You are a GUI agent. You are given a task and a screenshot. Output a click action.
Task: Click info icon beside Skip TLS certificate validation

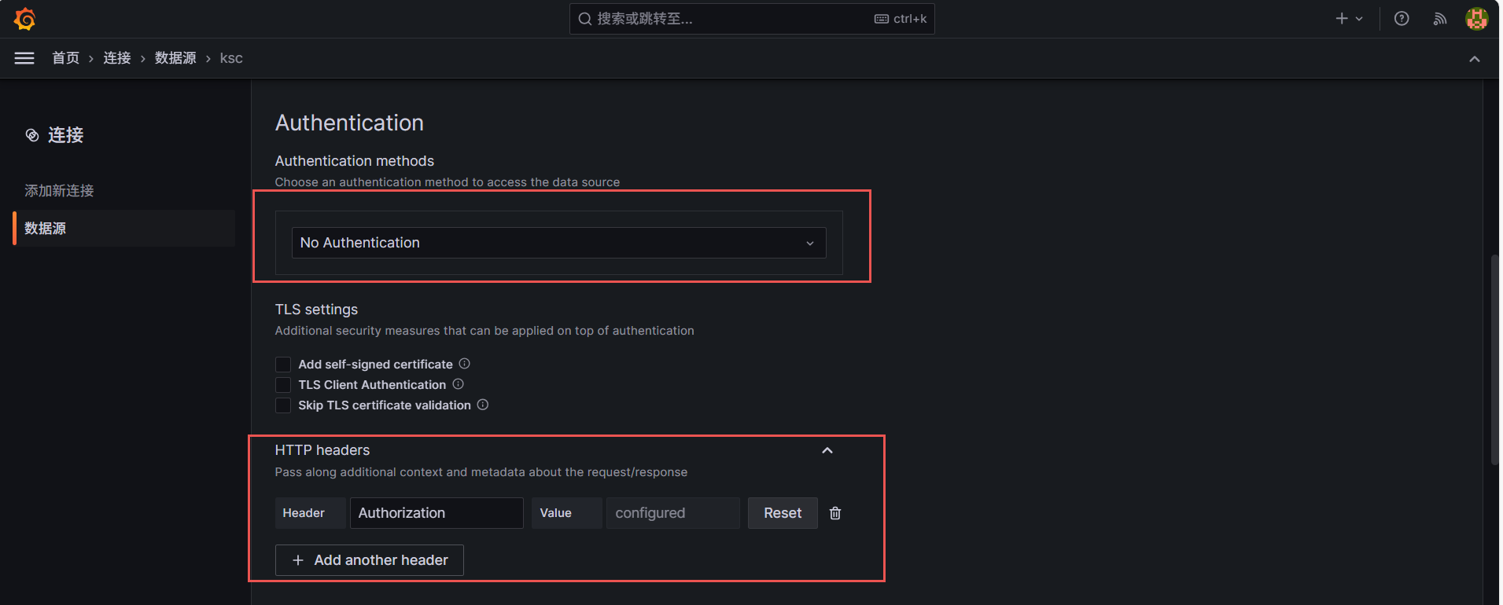pyautogui.click(x=483, y=405)
